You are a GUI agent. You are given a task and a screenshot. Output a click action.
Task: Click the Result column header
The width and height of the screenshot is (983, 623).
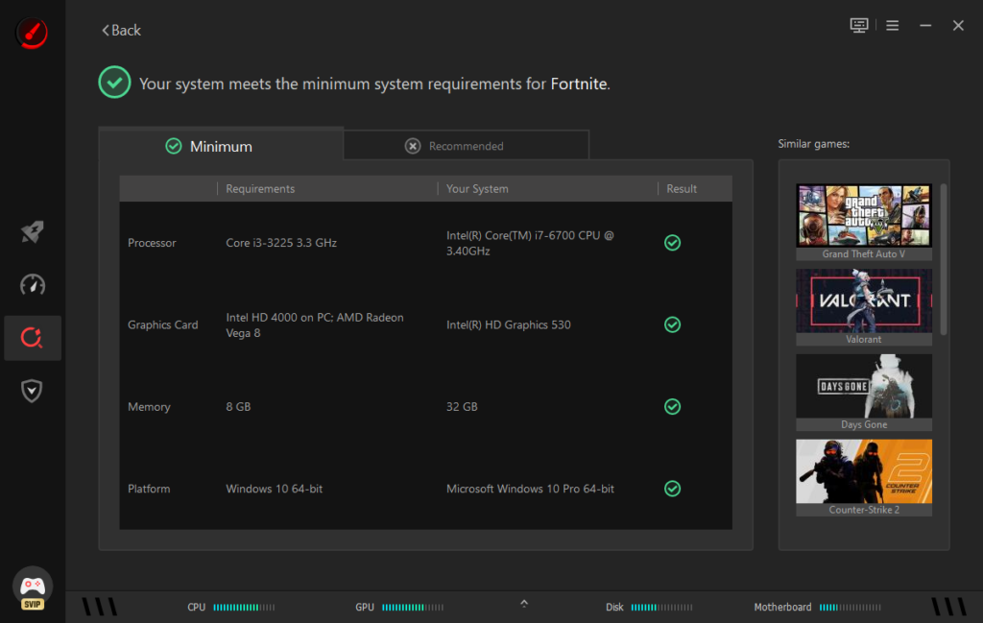(x=682, y=189)
